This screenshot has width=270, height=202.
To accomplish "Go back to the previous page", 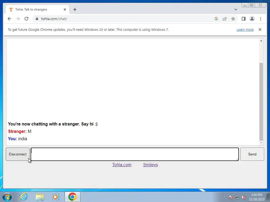I will point(9,19).
